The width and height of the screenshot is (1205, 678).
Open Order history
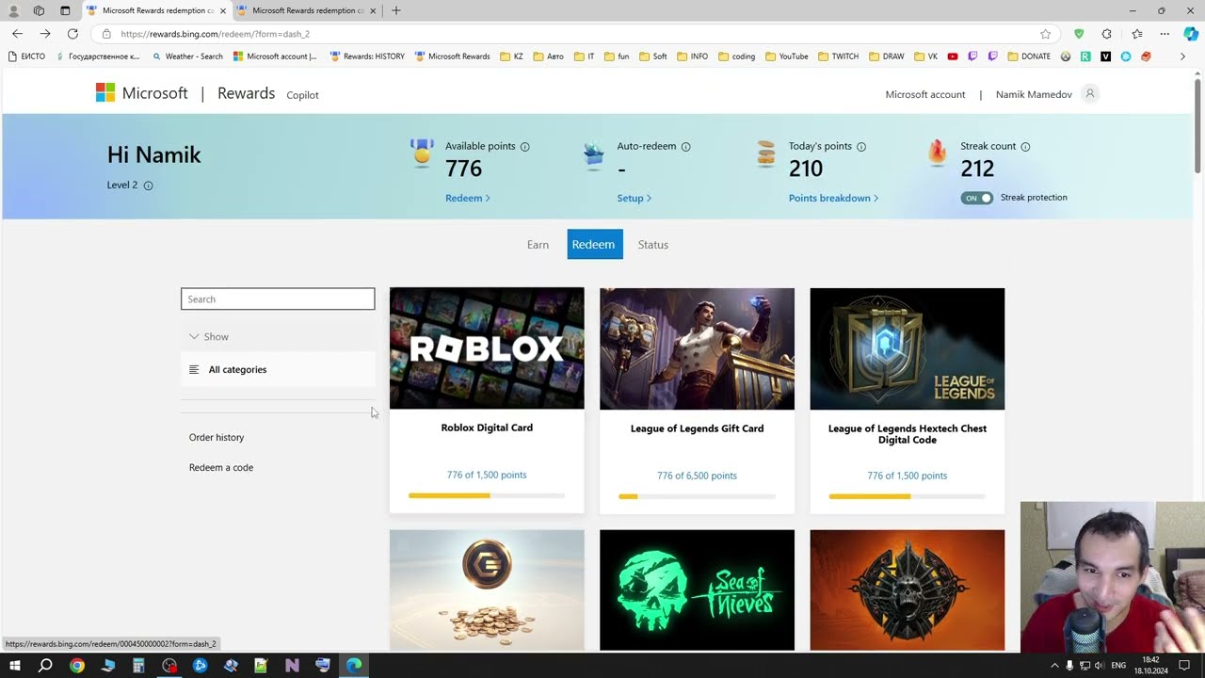pyautogui.click(x=216, y=437)
